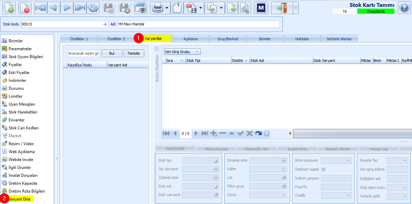The image size is (412, 204).
Task: Click the printer icon
Action: click(158, 8)
